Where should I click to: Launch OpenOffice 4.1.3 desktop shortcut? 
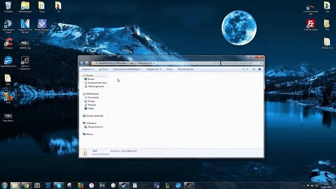pyautogui.click(x=8, y=62)
